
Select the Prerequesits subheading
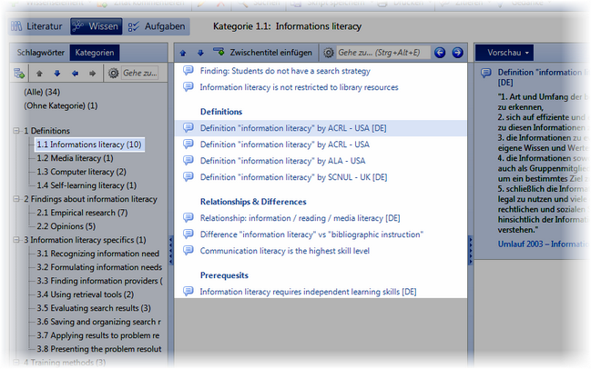(224, 275)
